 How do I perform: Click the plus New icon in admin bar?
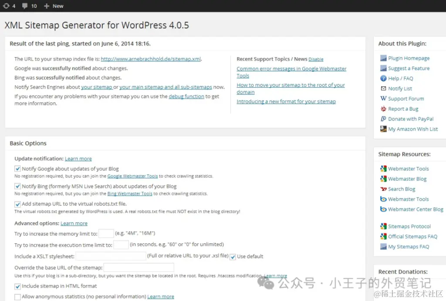(x=46, y=6)
